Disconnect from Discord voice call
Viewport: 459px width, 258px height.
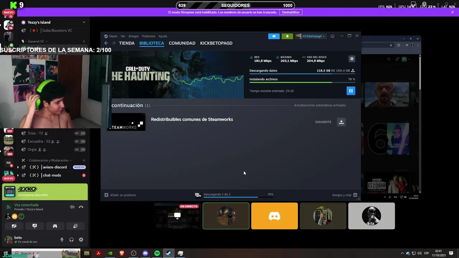point(81,207)
